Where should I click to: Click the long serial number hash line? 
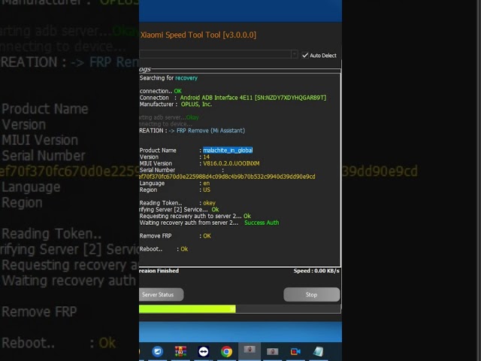click(x=227, y=177)
